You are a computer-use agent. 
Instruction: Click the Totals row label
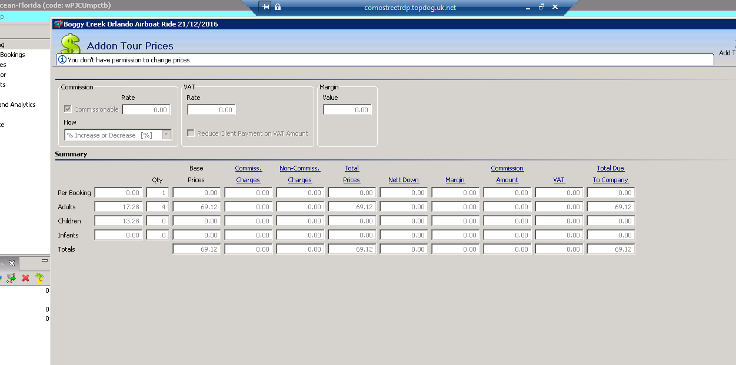coord(66,249)
